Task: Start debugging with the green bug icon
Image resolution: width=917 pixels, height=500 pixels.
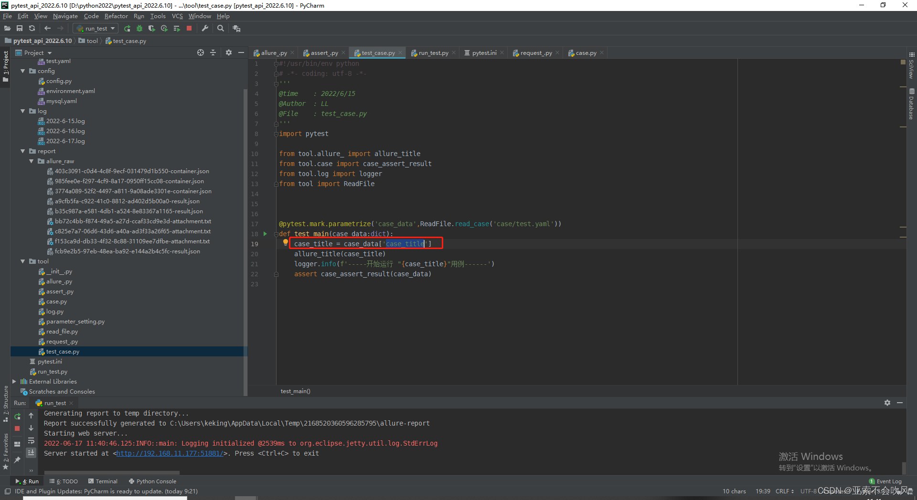Action: [139, 29]
